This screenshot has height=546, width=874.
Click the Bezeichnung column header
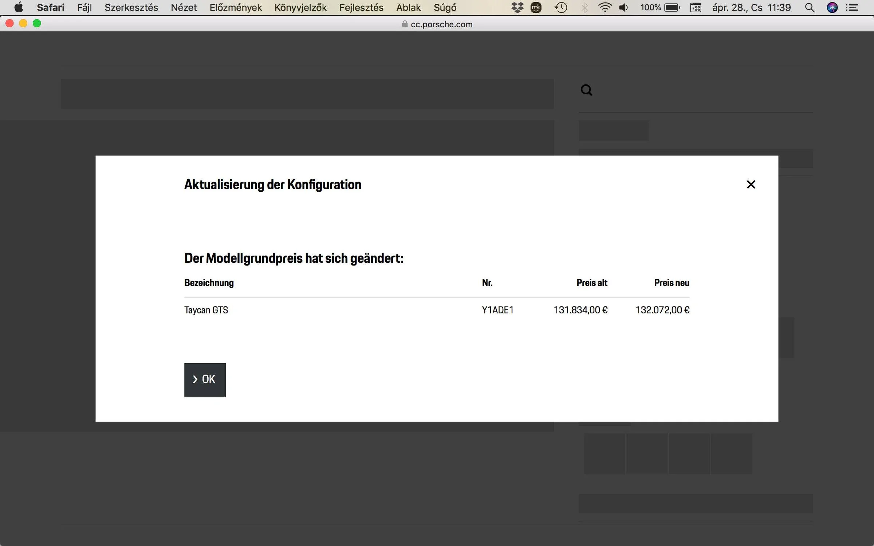coord(209,283)
